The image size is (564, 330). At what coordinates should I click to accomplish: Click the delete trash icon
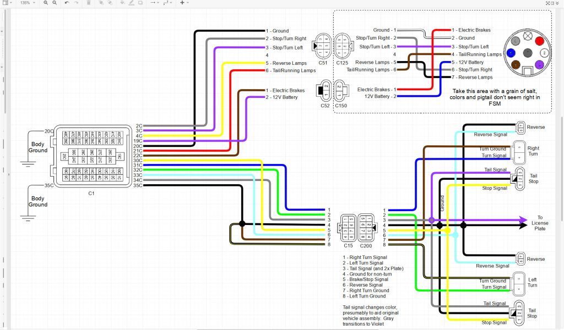tap(89, 3)
